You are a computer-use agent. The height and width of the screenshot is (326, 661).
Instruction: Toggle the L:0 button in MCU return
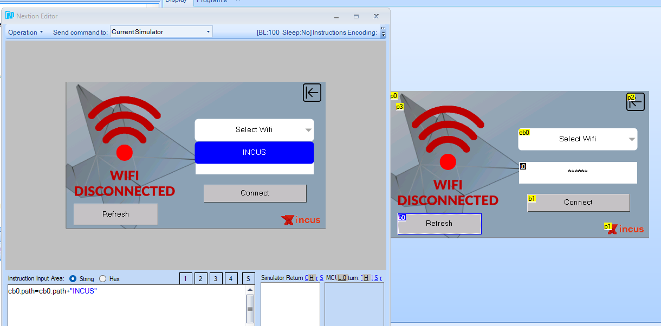coord(342,278)
